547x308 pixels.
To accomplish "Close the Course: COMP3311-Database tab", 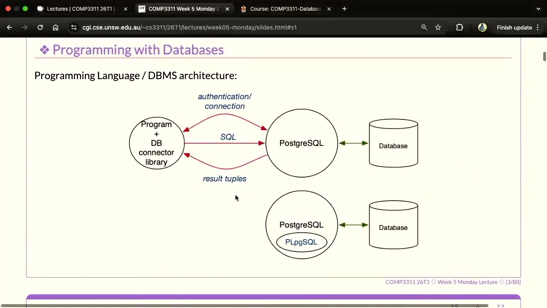I will [329, 9].
